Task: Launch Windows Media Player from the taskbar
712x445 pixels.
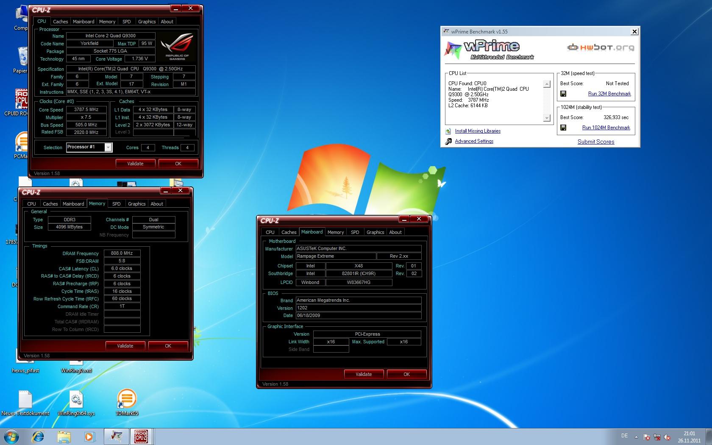Action: (89, 437)
